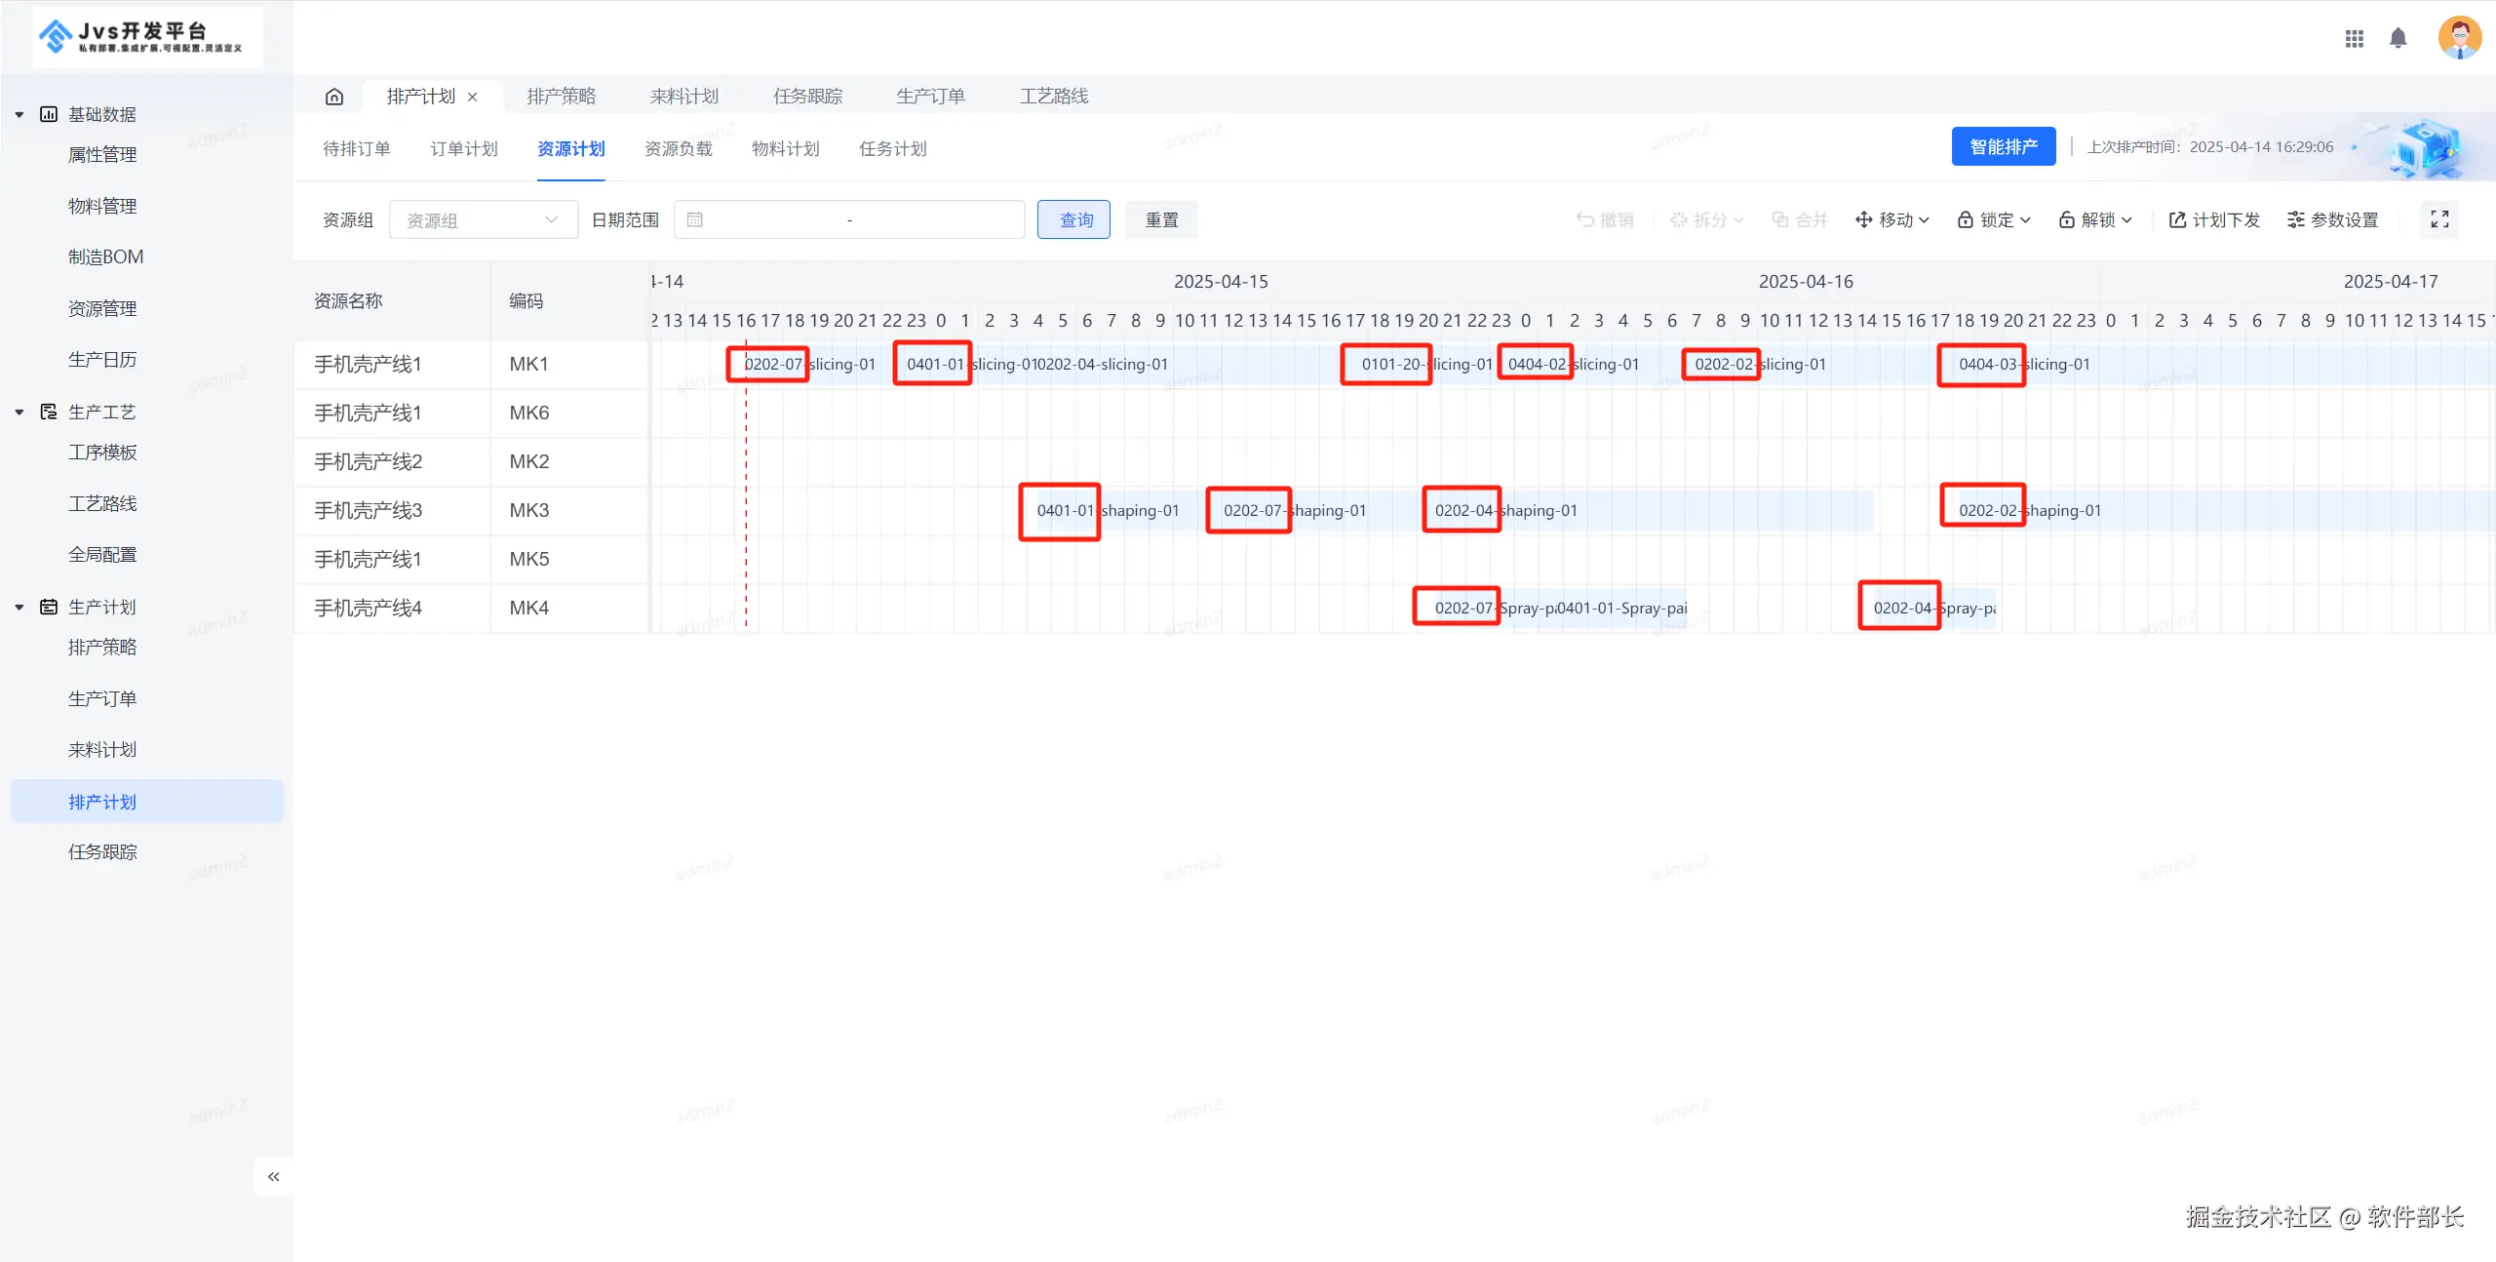Switch to the 资源负载 tab
The height and width of the screenshot is (1262, 2496).
pos(678,148)
